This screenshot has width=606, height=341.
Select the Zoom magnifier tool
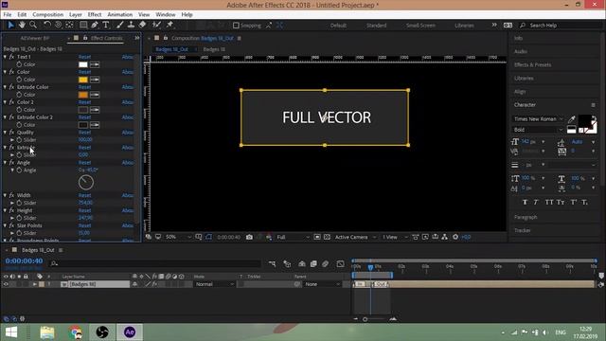(x=33, y=26)
